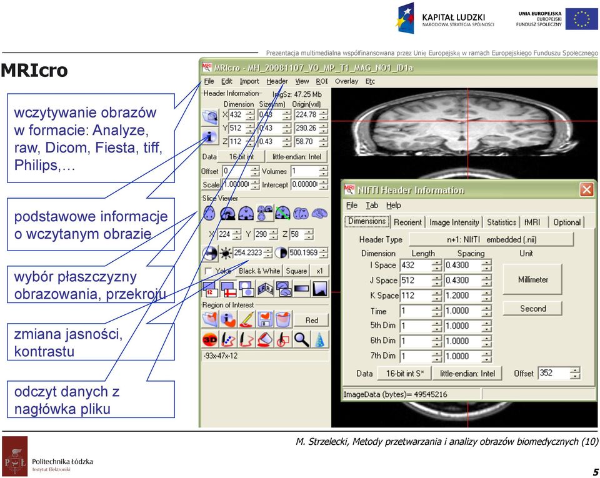This screenshot has height=478, width=600.
Task: Click the slice viewer Z 58 spinner
Action: click(309, 234)
